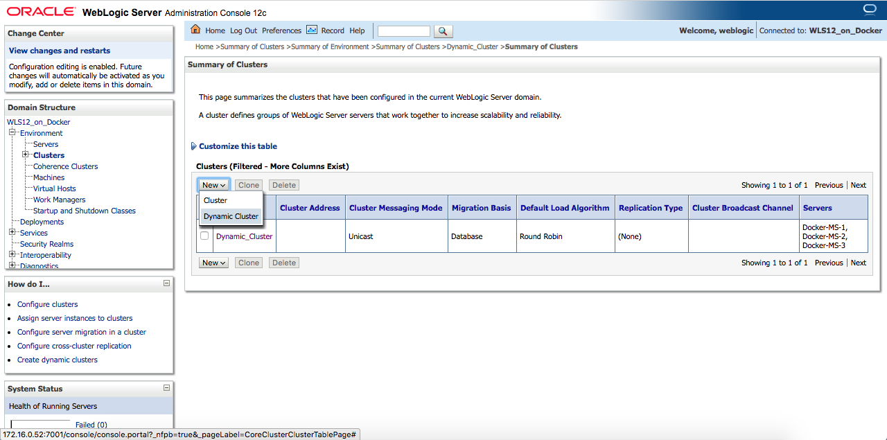887x440 pixels.
Task: Click the Customize this table link
Action: click(238, 146)
